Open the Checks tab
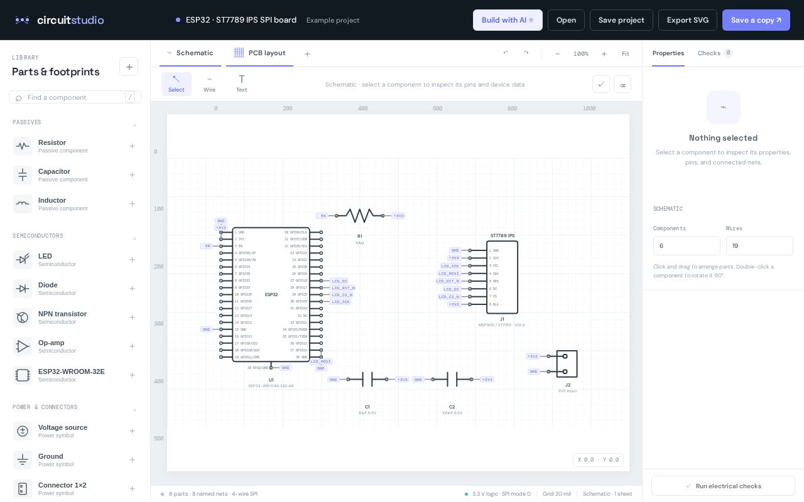 [715, 53]
